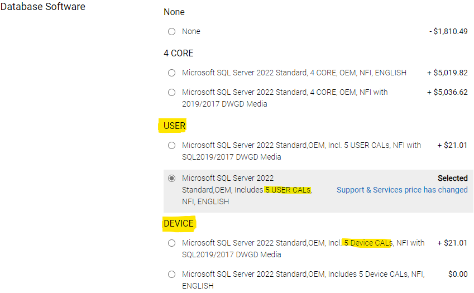Choose 5 Device CALs with SQL2019/2017 DWGD Media radio
The height and width of the screenshot is (293, 474).
click(171, 243)
